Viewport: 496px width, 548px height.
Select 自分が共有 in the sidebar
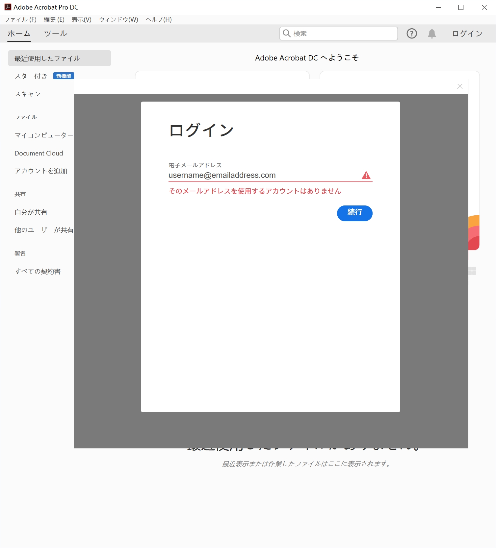point(31,212)
